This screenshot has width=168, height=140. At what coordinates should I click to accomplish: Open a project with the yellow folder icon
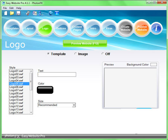coord(12,13)
